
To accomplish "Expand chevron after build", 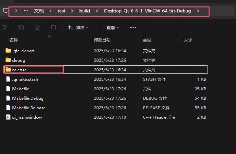I will point(97,11).
